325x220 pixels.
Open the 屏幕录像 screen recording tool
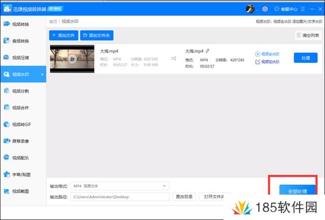21,141
